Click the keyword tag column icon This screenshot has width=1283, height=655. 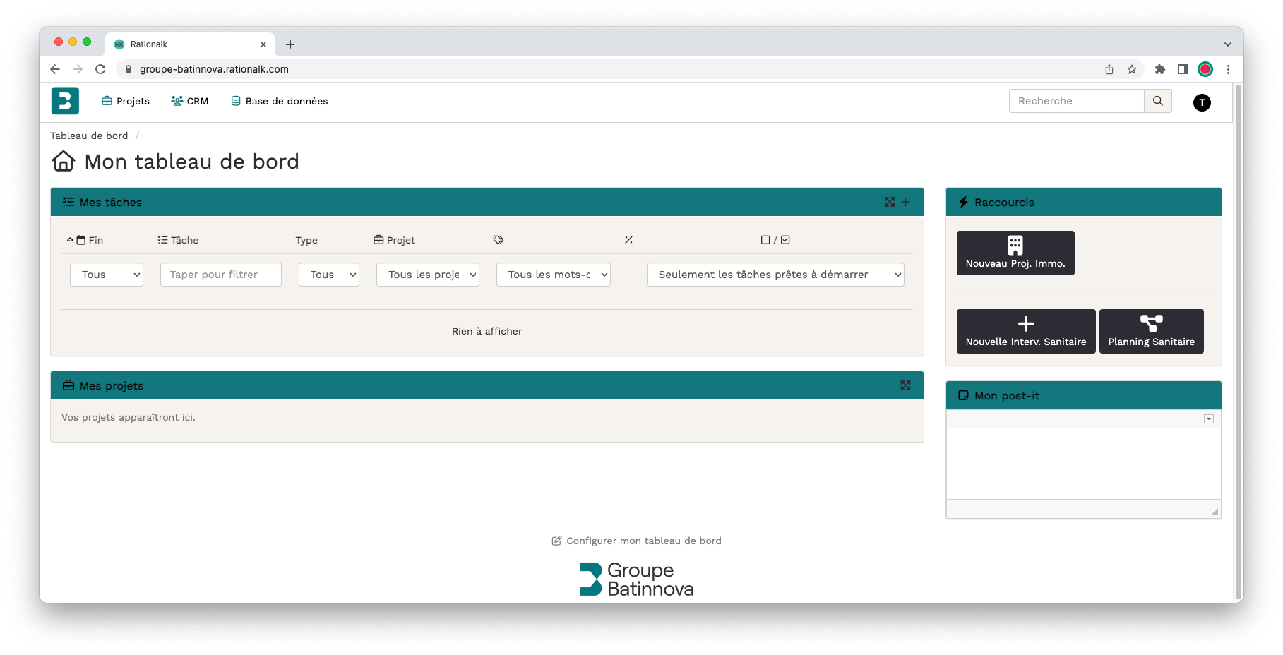[x=499, y=240]
